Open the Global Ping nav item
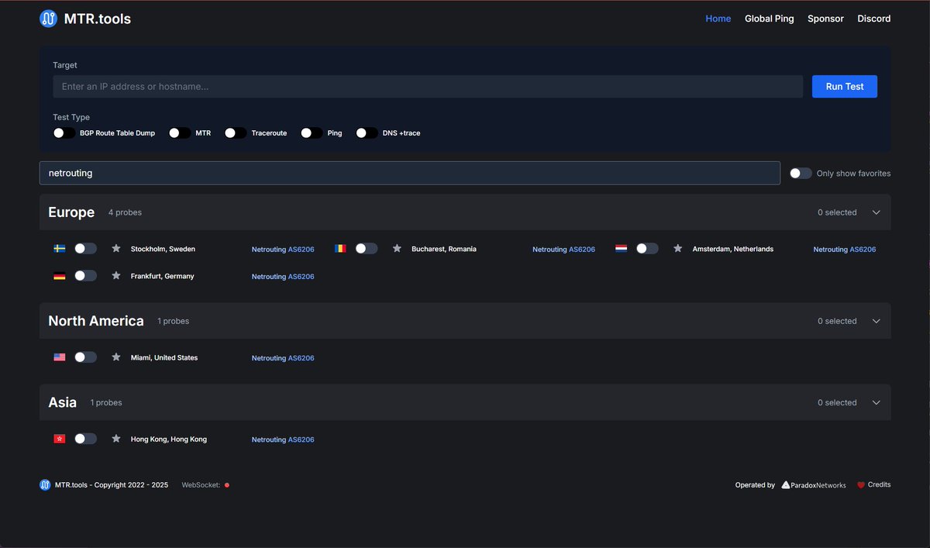930x548 pixels. point(770,19)
